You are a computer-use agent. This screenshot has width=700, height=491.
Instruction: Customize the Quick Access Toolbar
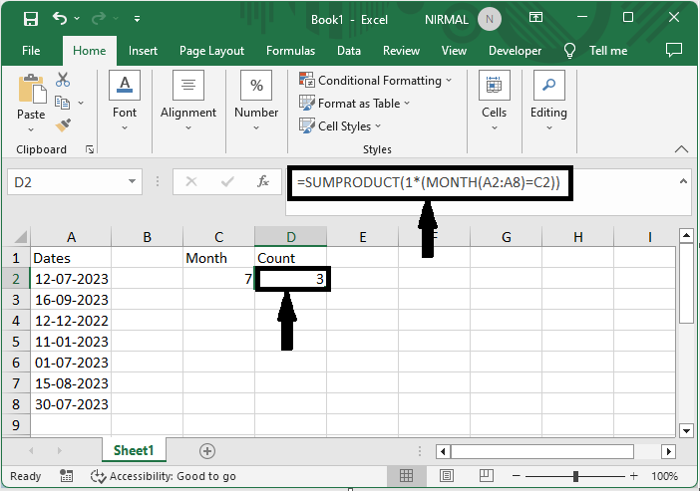(137, 19)
